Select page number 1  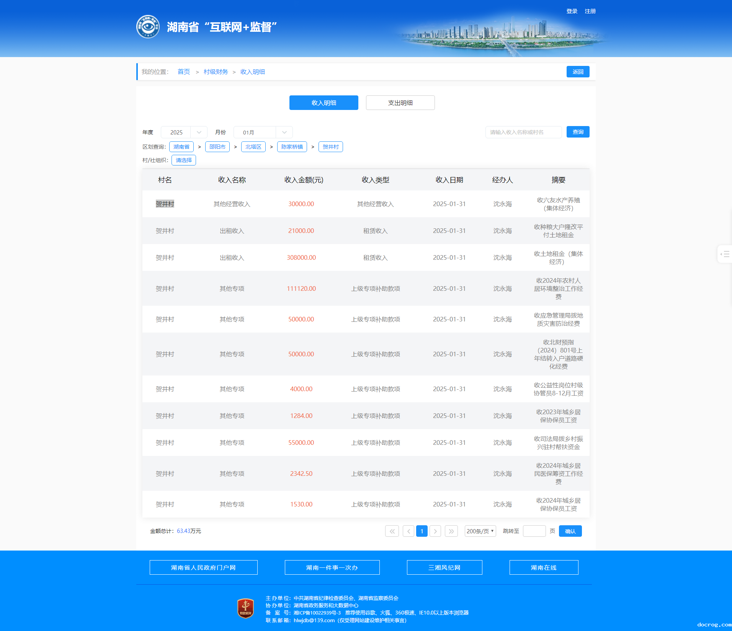[x=422, y=531]
